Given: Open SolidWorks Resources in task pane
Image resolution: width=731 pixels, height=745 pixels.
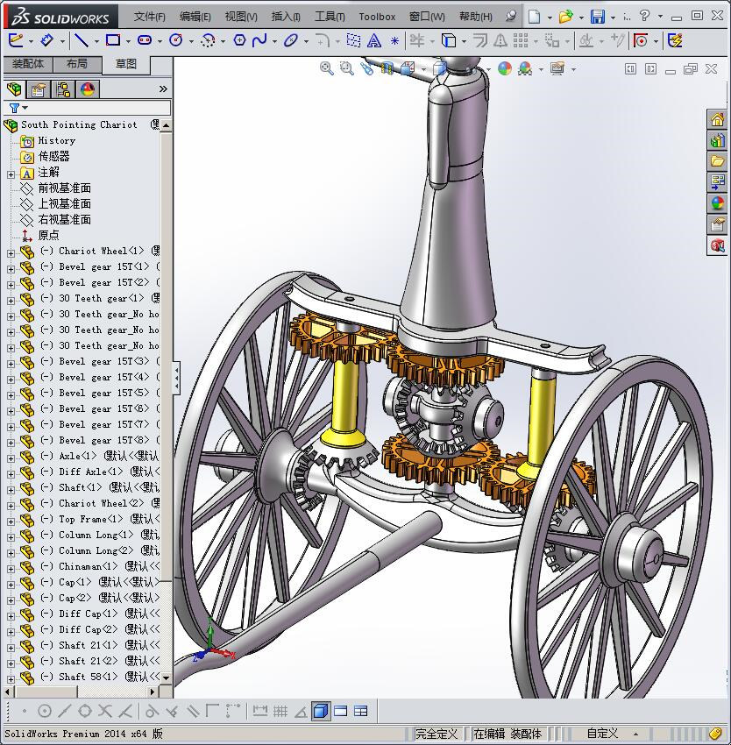Looking at the screenshot, I should (x=717, y=119).
